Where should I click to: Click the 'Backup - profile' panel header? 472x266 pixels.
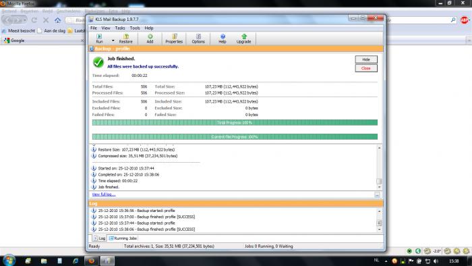click(x=236, y=49)
